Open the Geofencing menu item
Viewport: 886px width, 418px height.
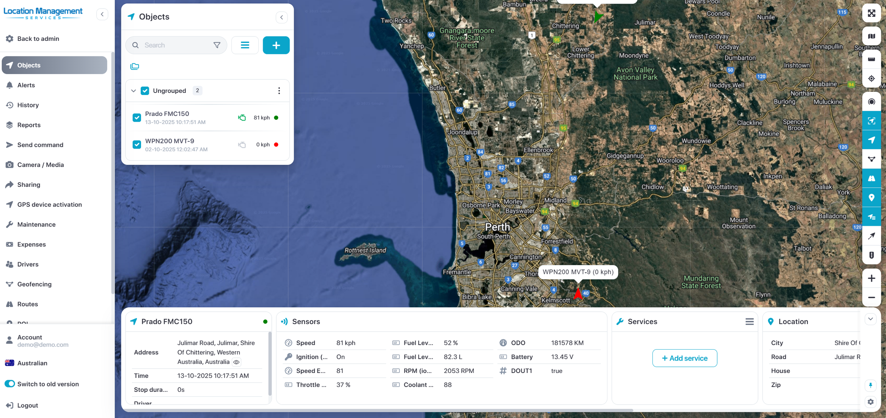pyautogui.click(x=34, y=284)
